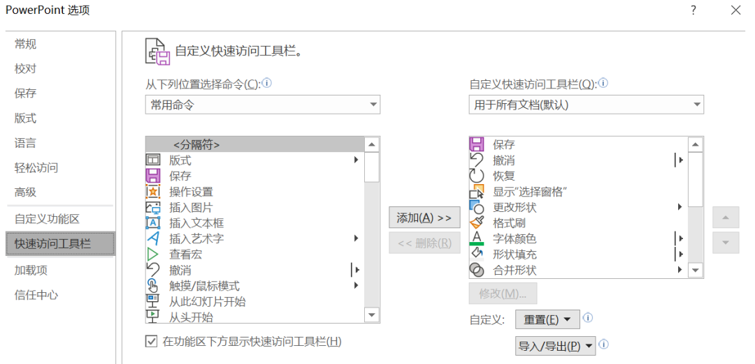Close the PowerPoint 选项 dialog
Image resolution: width=755 pixels, height=364 pixels.
pos(735,10)
